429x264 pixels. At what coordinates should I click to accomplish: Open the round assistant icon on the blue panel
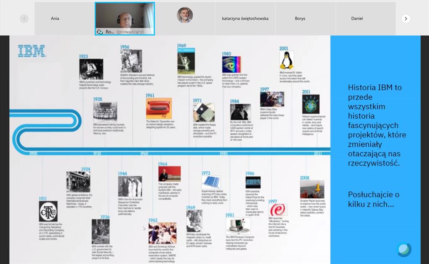coord(404,249)
